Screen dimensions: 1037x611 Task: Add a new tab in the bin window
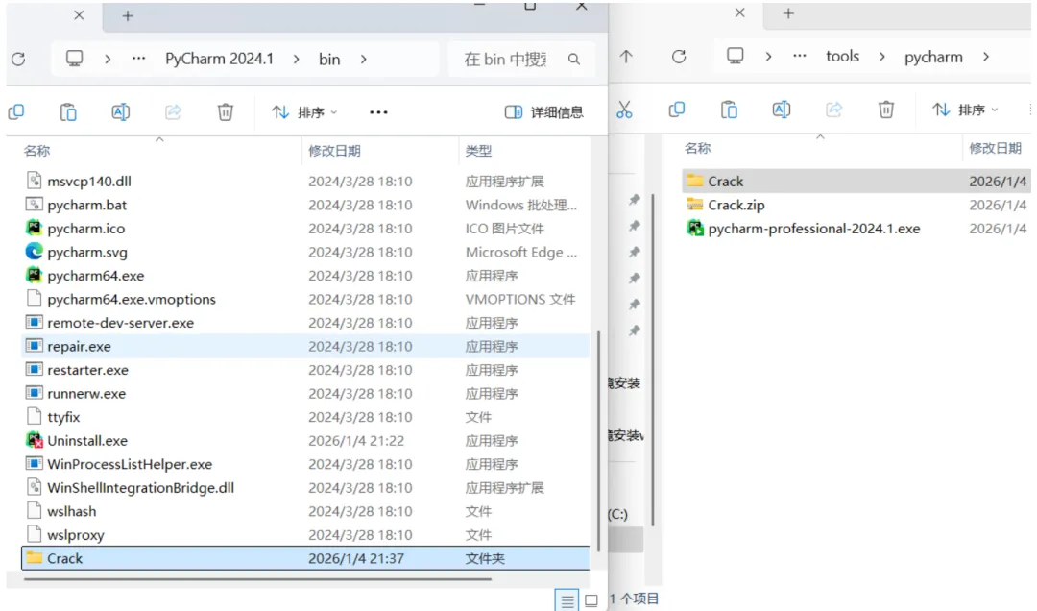[x=128, y=16]
